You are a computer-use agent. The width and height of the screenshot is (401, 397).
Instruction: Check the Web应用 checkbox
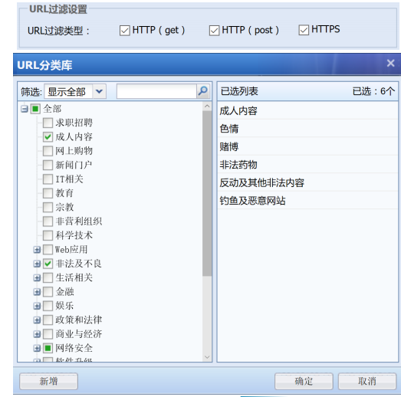point(48,249)
